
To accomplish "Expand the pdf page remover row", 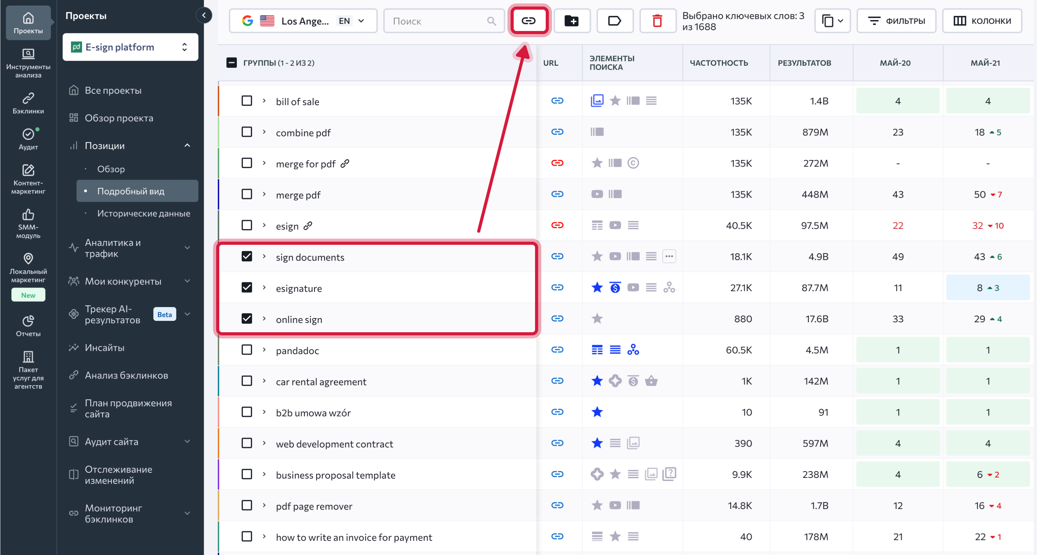I will click(264, 505).
